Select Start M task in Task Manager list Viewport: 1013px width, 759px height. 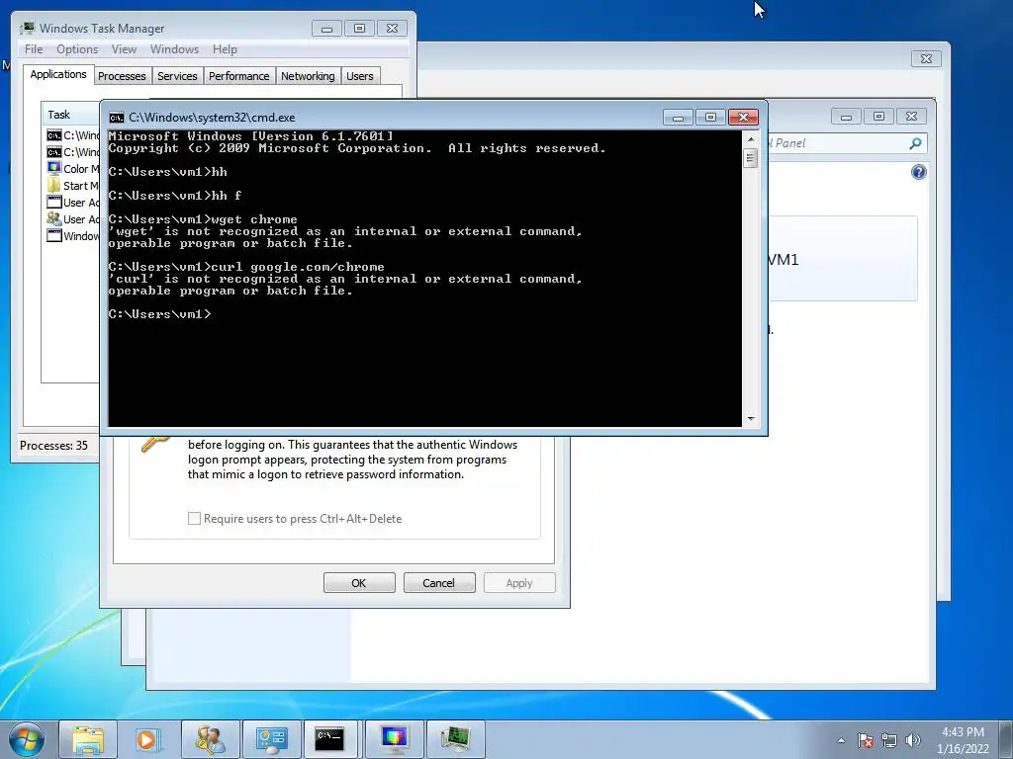(73, 186)
